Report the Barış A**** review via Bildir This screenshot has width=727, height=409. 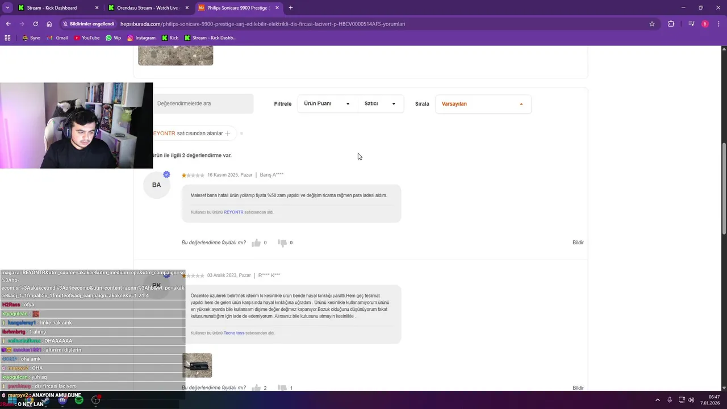pos(578,243)
